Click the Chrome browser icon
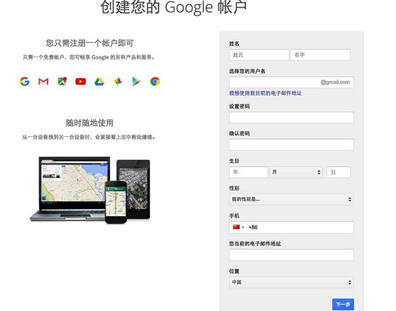 pos(155,82)
